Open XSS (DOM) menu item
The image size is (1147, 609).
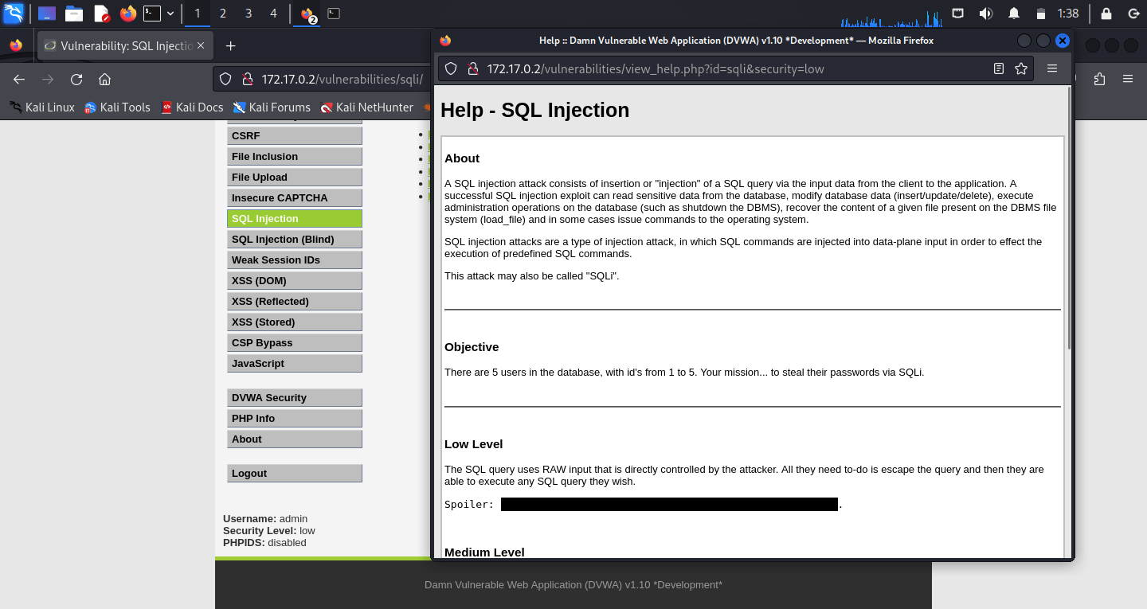(295, 281)
